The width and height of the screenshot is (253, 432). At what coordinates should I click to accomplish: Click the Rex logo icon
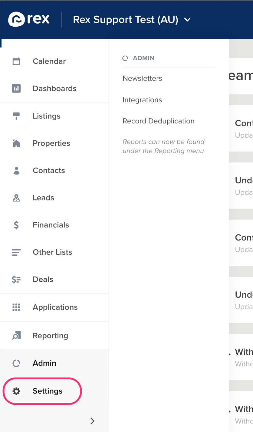16,19
